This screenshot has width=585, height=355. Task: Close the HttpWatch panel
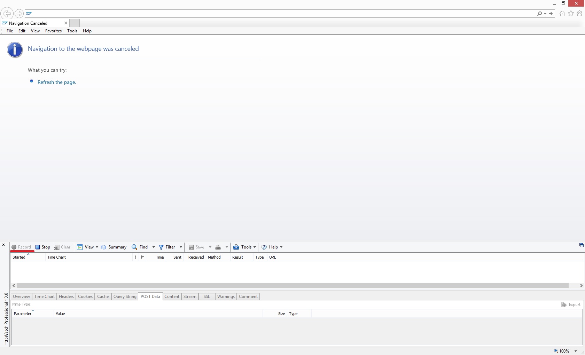click(x=3, y=245)
